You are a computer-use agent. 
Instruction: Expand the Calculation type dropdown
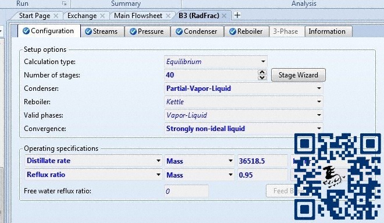pyautogui.click(x=263, y=62)
